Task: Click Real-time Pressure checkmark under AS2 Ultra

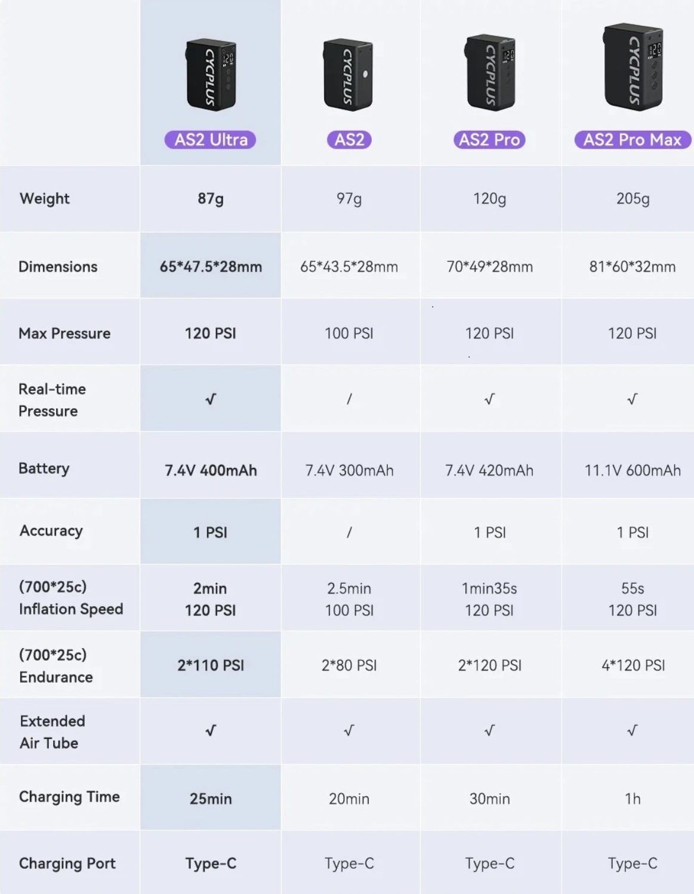Action: (x=211, y=399)
